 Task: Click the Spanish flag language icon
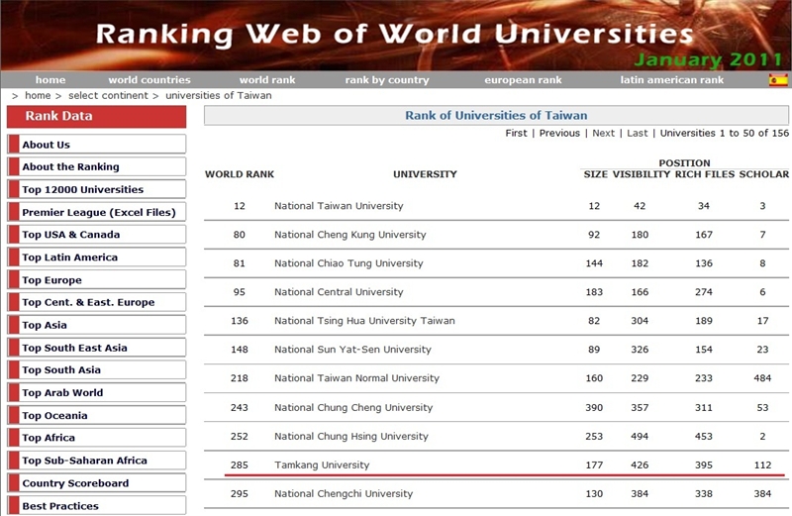[778, 80]
